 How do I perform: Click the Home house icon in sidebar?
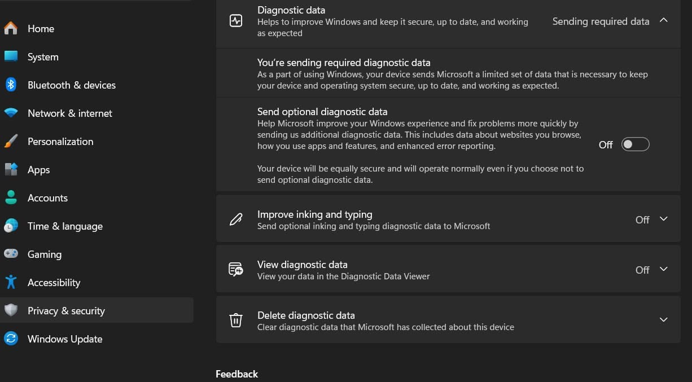(x=11, y=28)
